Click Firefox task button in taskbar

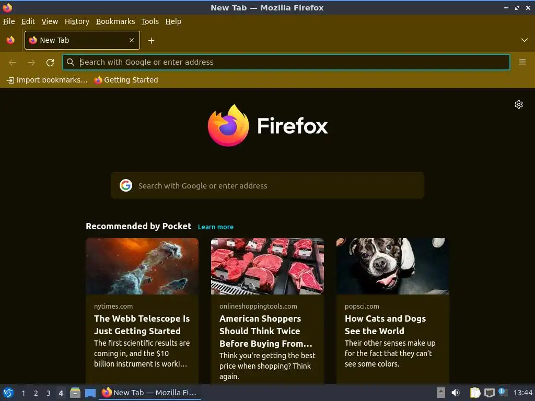tap(150, 393)
